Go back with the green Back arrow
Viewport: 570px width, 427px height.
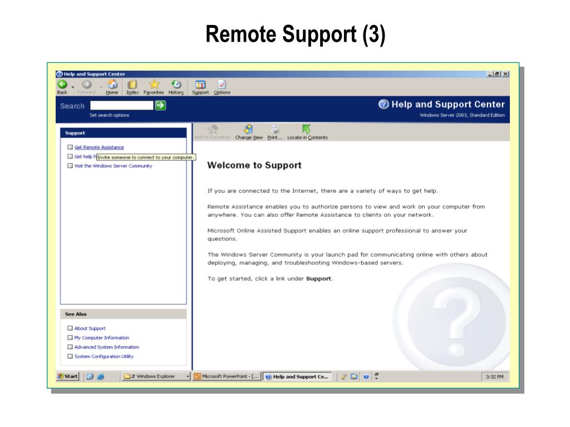62,85
